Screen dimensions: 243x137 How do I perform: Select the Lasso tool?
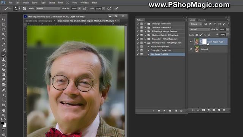pyautogui.click(x=3, y=30)
